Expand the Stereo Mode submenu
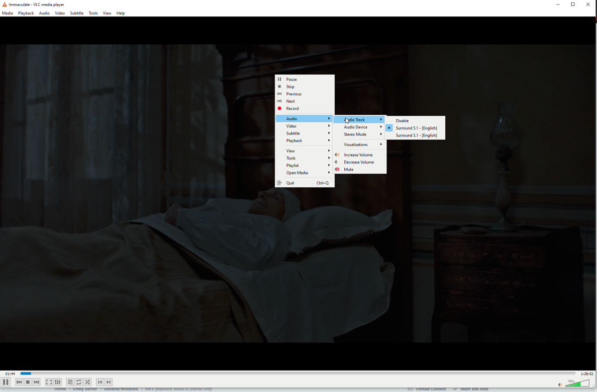Screen dimensions: 597x392 [x=360, y=134]
